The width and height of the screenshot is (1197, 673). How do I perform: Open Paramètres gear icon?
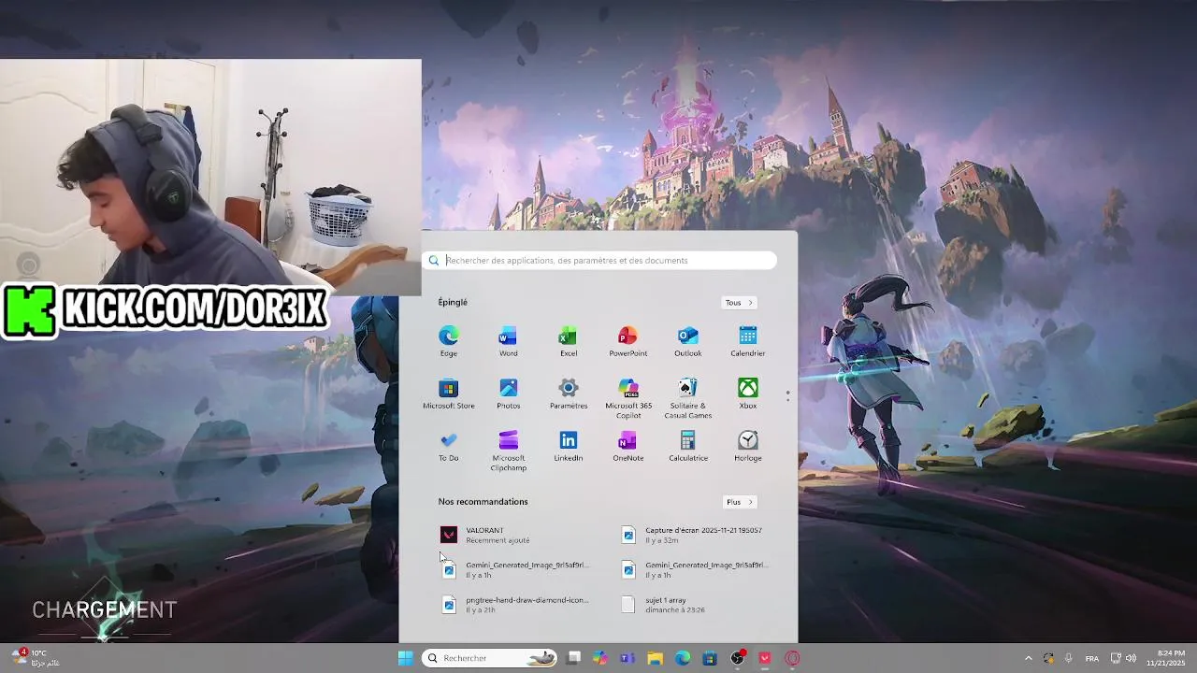(569, 394)
